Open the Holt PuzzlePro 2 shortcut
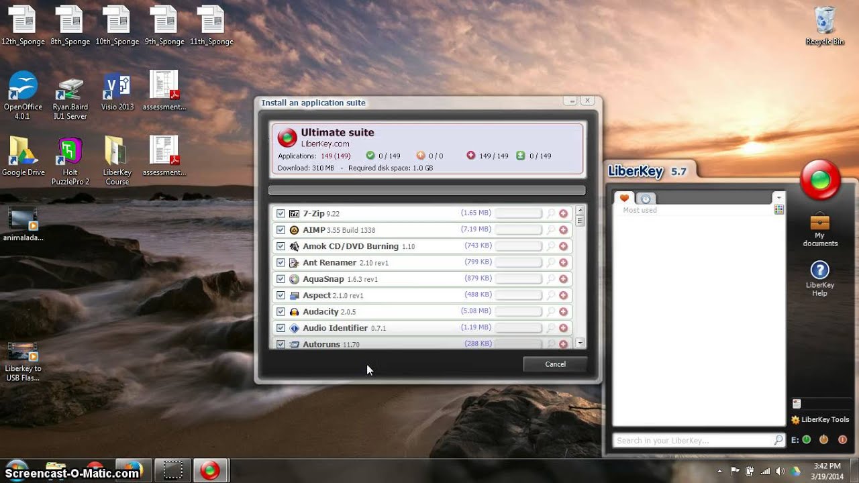The height and width of the screenshot is (483, 859). (70, 161)
